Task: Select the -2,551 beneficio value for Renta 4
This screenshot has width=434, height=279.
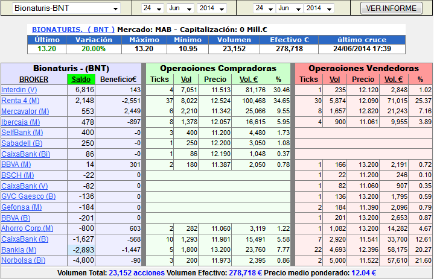Action: 131,101
